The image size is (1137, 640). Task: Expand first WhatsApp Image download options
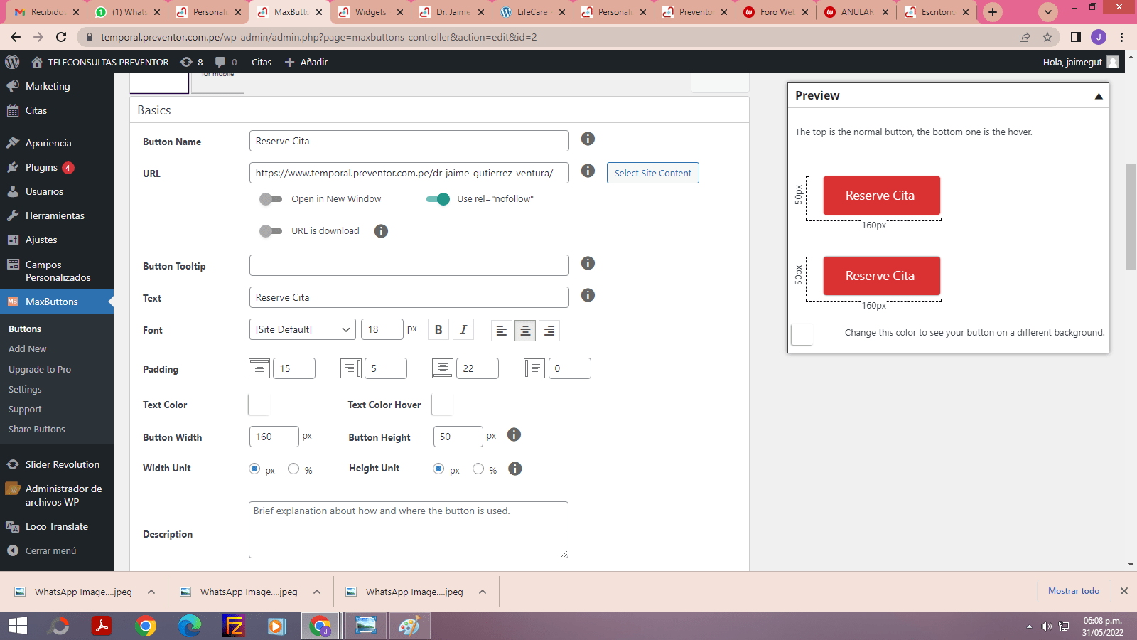point(151,592)
